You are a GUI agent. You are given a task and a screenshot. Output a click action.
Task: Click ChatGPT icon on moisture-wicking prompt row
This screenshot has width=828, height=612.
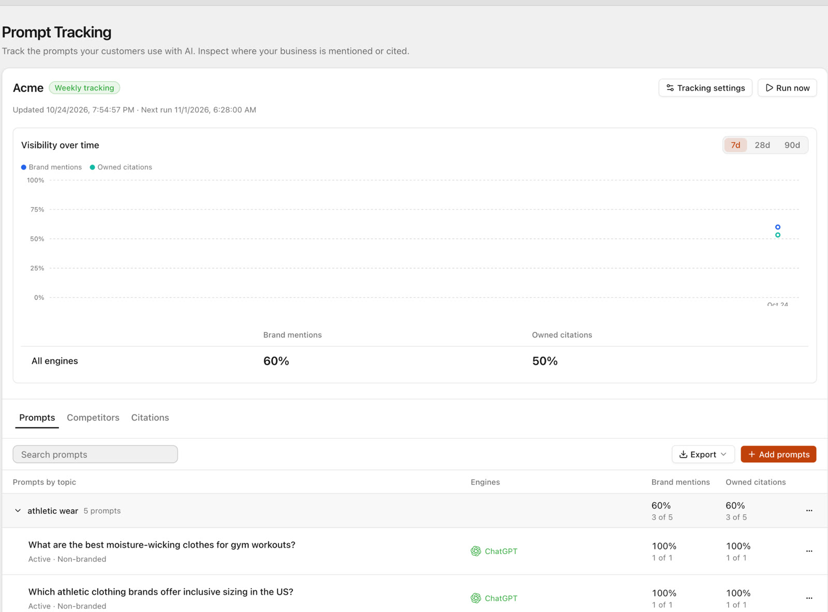click(476, 551)
